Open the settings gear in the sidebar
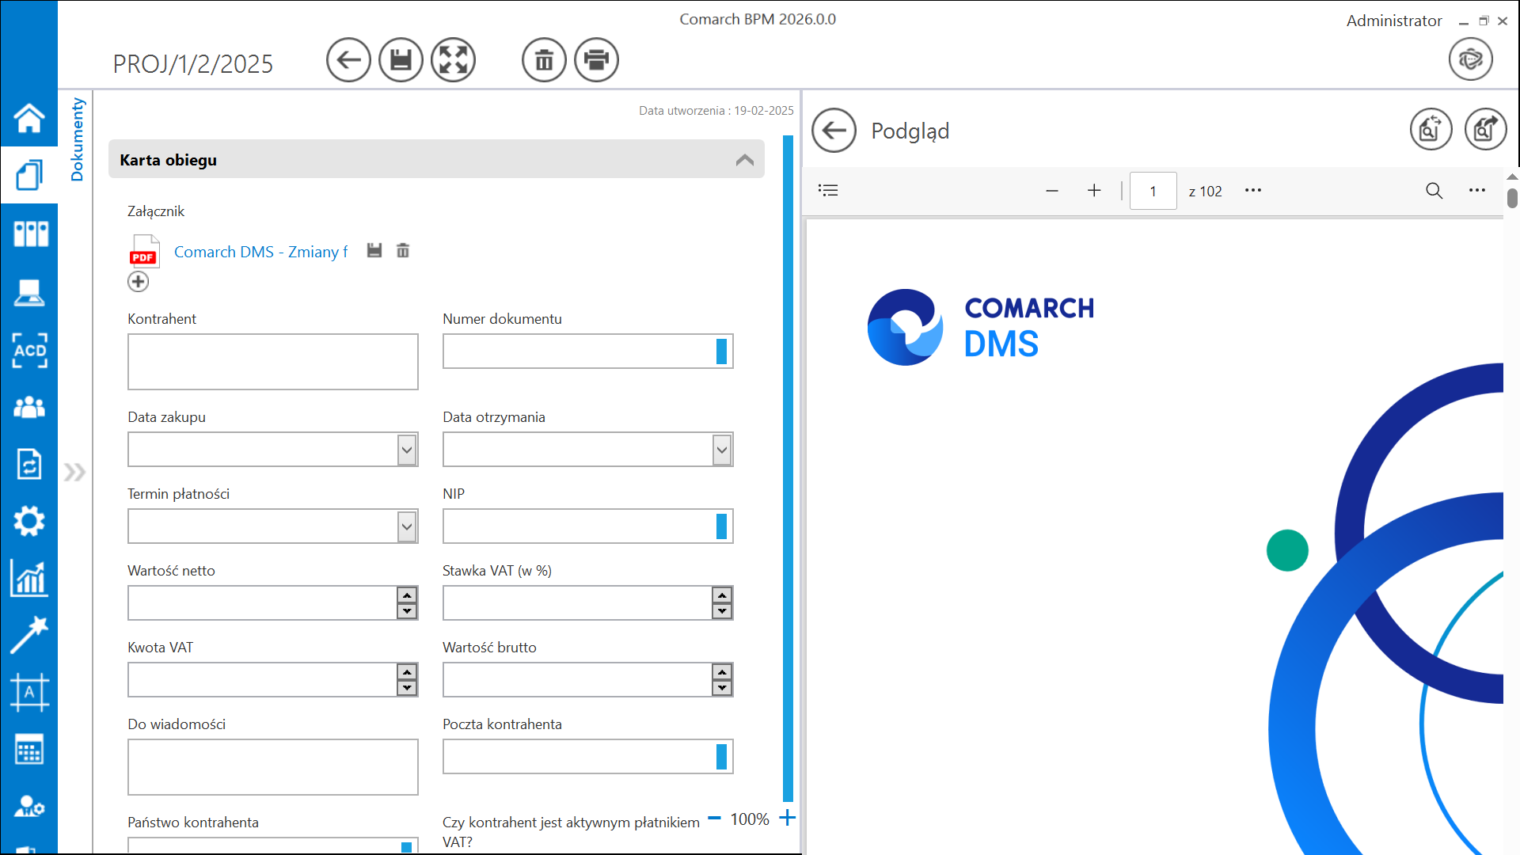 pyautogui.click(x=29, y=521)
